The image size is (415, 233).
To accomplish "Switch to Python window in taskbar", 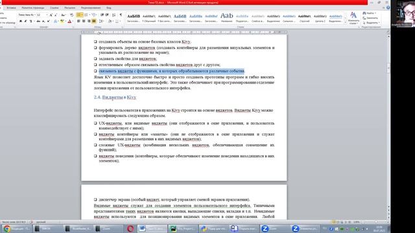I will pyautogui.click(x=213, y=228).
